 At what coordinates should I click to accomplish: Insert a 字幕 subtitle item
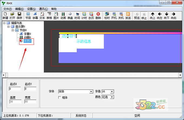click(35, 16)
